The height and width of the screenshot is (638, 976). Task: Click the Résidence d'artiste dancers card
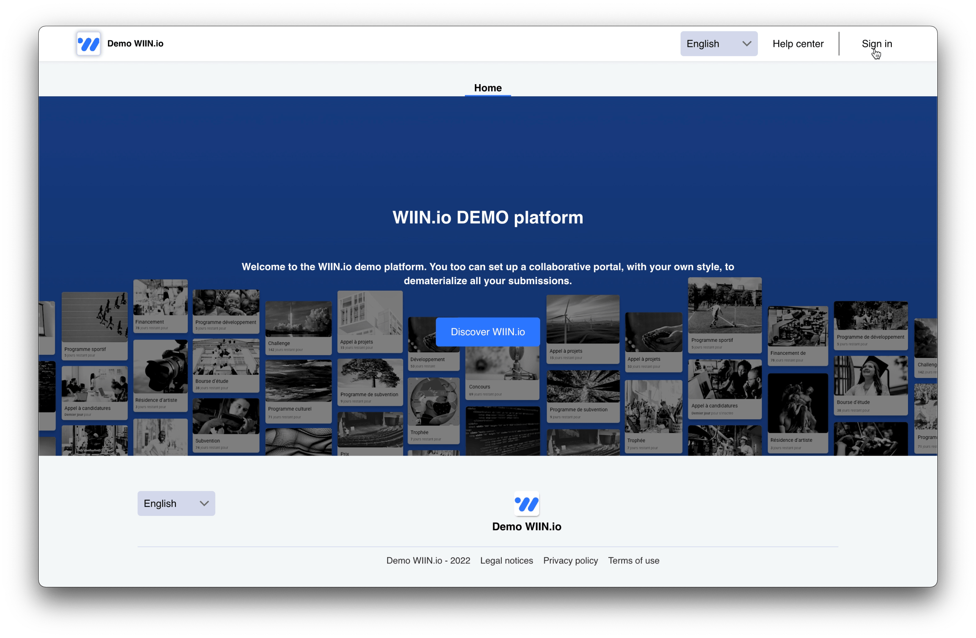click(798, 413)
